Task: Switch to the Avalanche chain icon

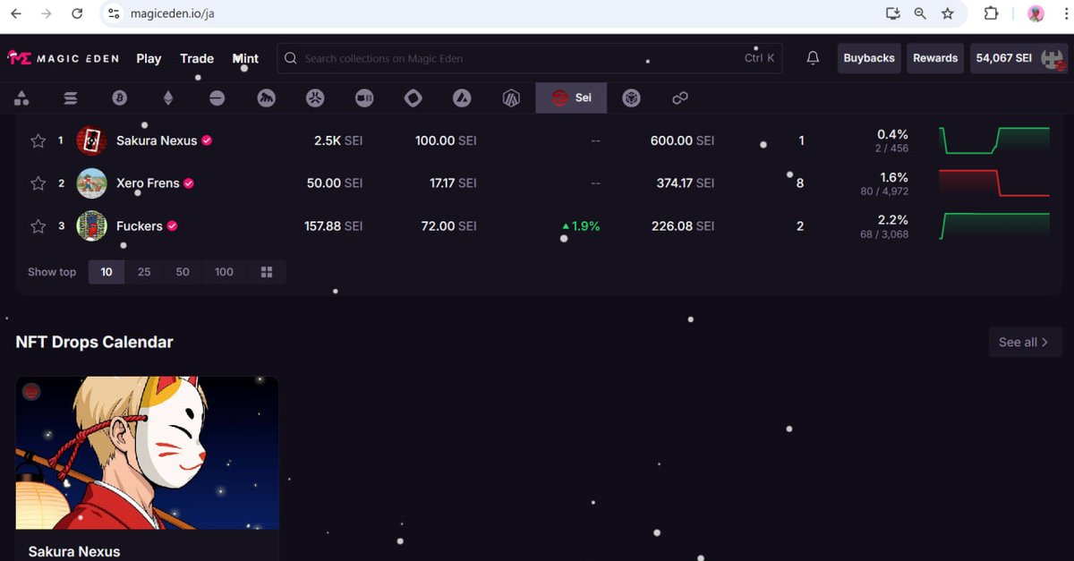Action: tap(462, 98)
